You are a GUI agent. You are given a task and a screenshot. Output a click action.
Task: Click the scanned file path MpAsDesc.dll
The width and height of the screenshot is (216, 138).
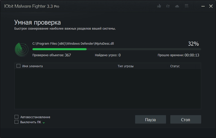coord(73,44)
